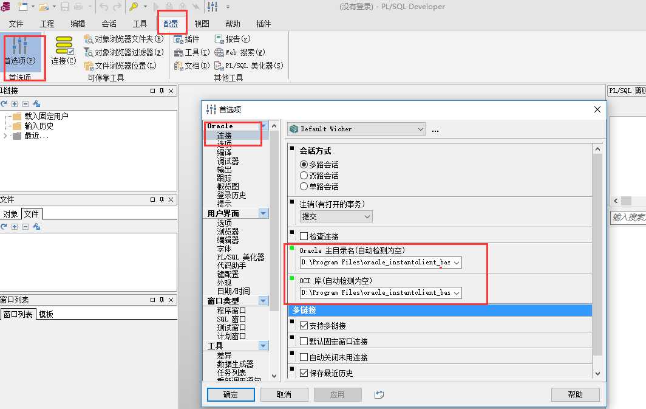The height and width of the screenshot is (409, 646).
Task: Click the ... button beside Default Wicher
Action: tap(435, 130)
